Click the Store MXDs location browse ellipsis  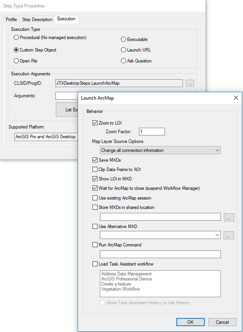point(229,217)
